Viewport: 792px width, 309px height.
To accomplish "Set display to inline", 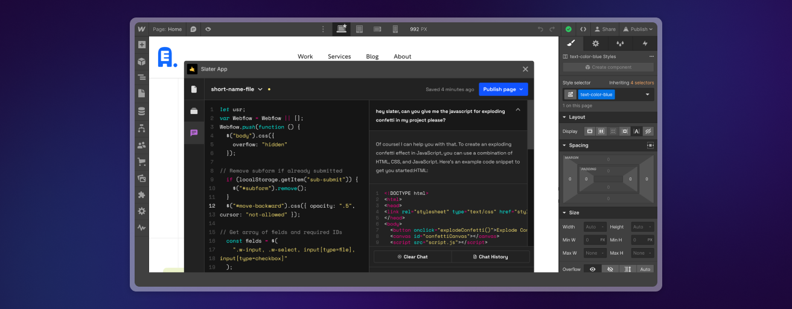I will [x=636, y=131].
